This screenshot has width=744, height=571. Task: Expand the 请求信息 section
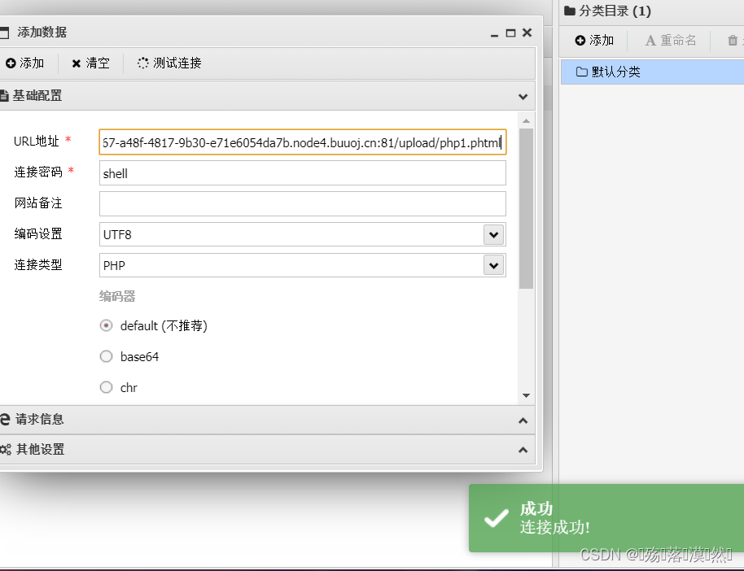523,421
